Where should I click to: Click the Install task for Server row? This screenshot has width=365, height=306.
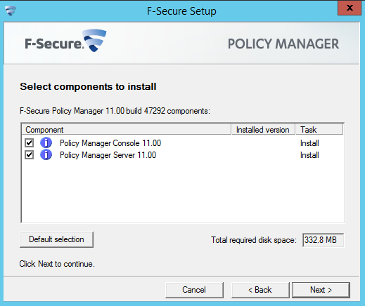(x=309, y=155)
